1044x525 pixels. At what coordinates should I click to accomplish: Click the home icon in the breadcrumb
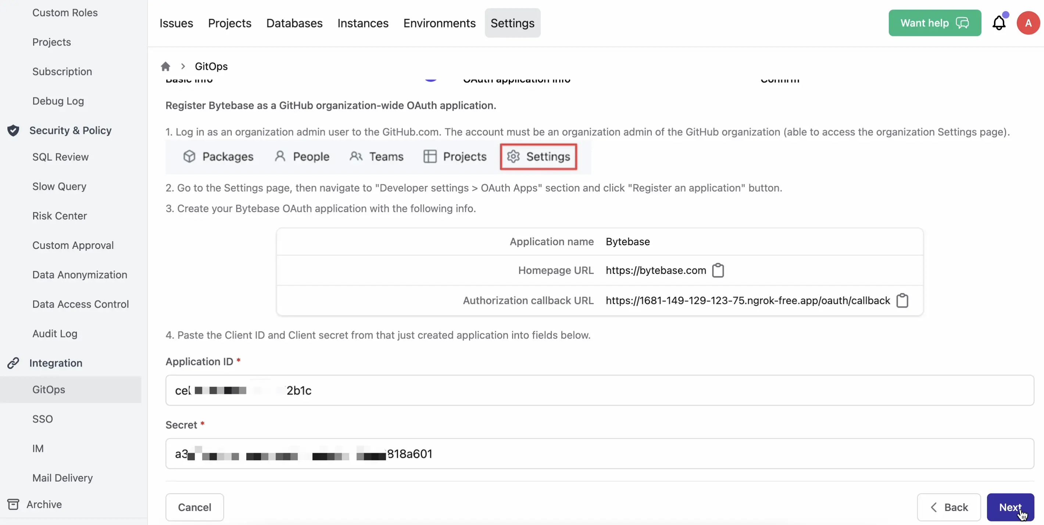click(166, 66)
